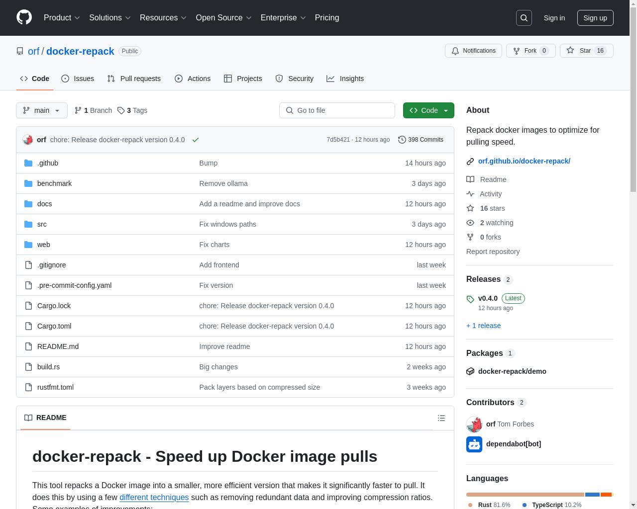This screenshot has height=509, width=637.
Task: Switch to the Security tab
Action: click(295, 79)
